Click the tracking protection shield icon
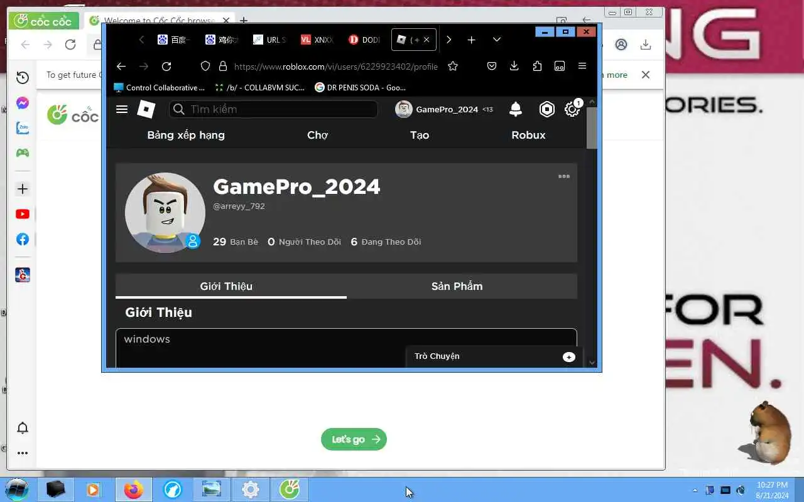 tap(205, 67)
